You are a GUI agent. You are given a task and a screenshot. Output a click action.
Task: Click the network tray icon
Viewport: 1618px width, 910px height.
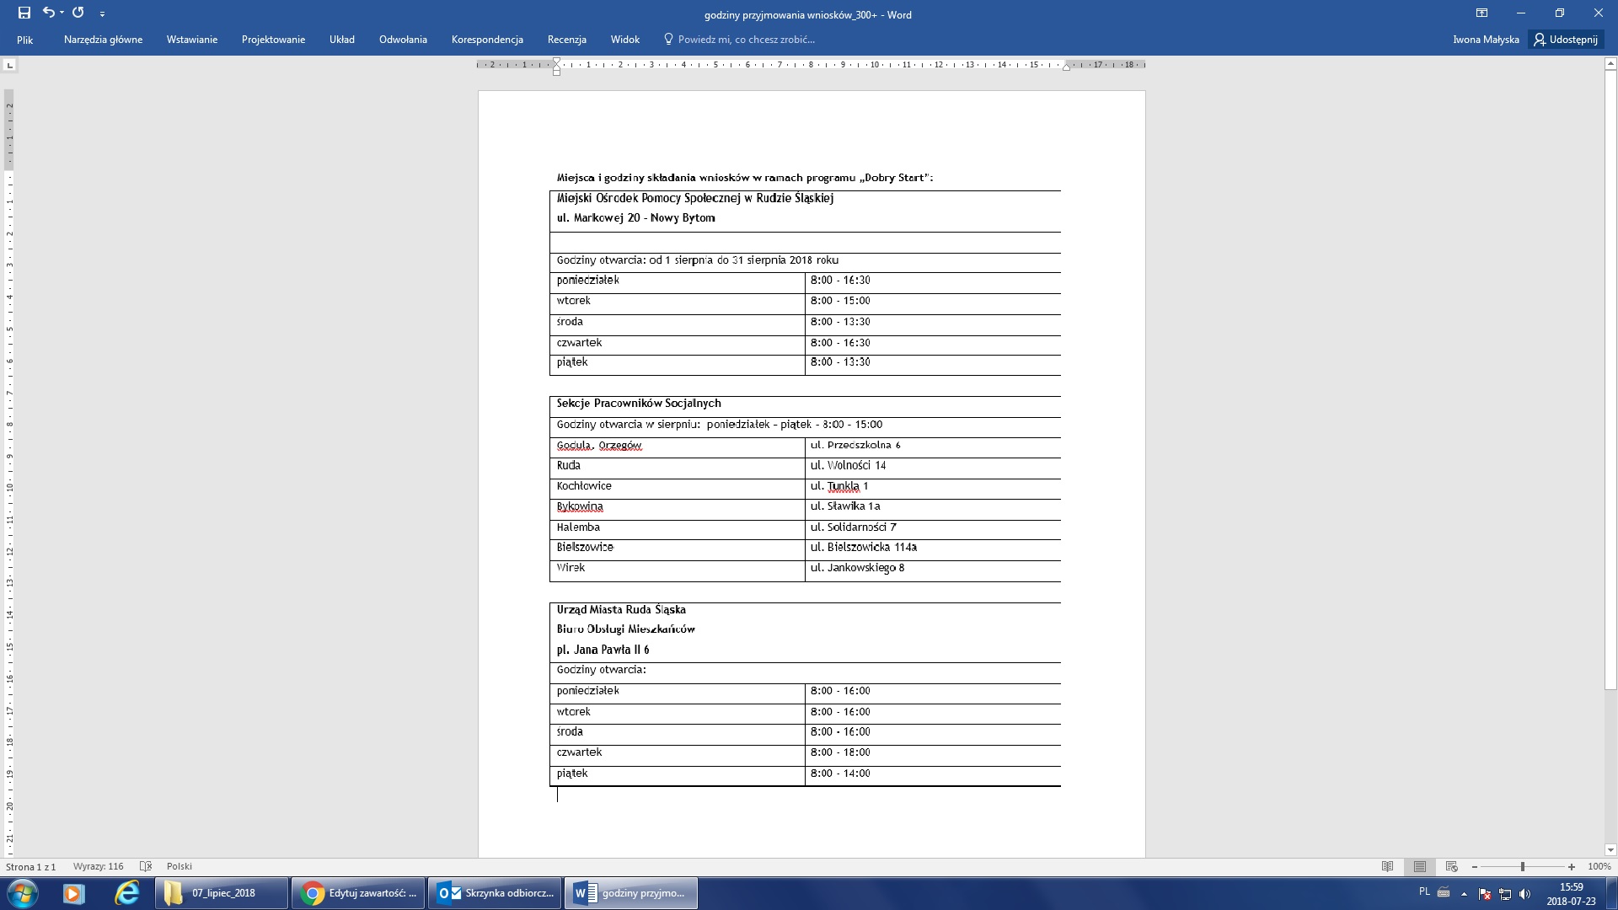(x=1505, y=894)
